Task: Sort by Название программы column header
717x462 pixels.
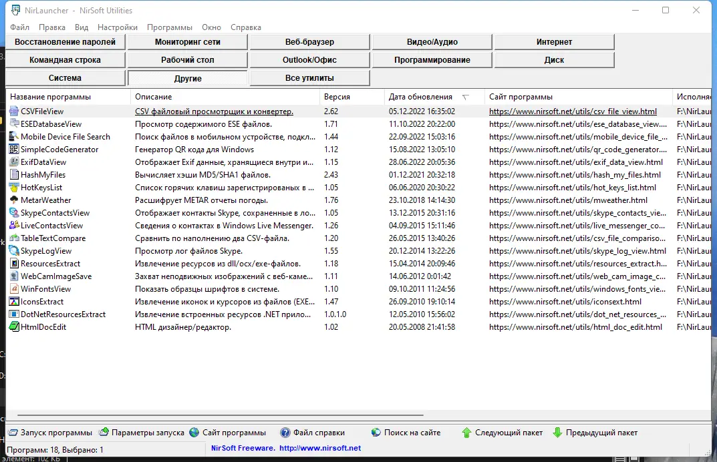Action: click(68, 97)
